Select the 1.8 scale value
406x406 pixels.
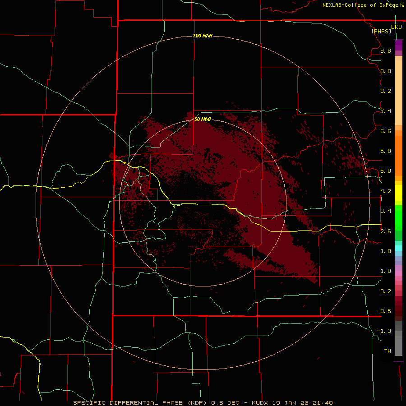click(386, 251)
